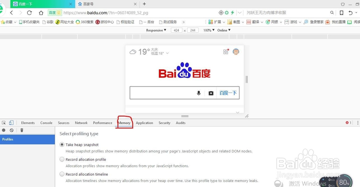This screenshot has width=360, height=187.
Task: Open the 扩展 extensions icon
Action: (211, 22)
